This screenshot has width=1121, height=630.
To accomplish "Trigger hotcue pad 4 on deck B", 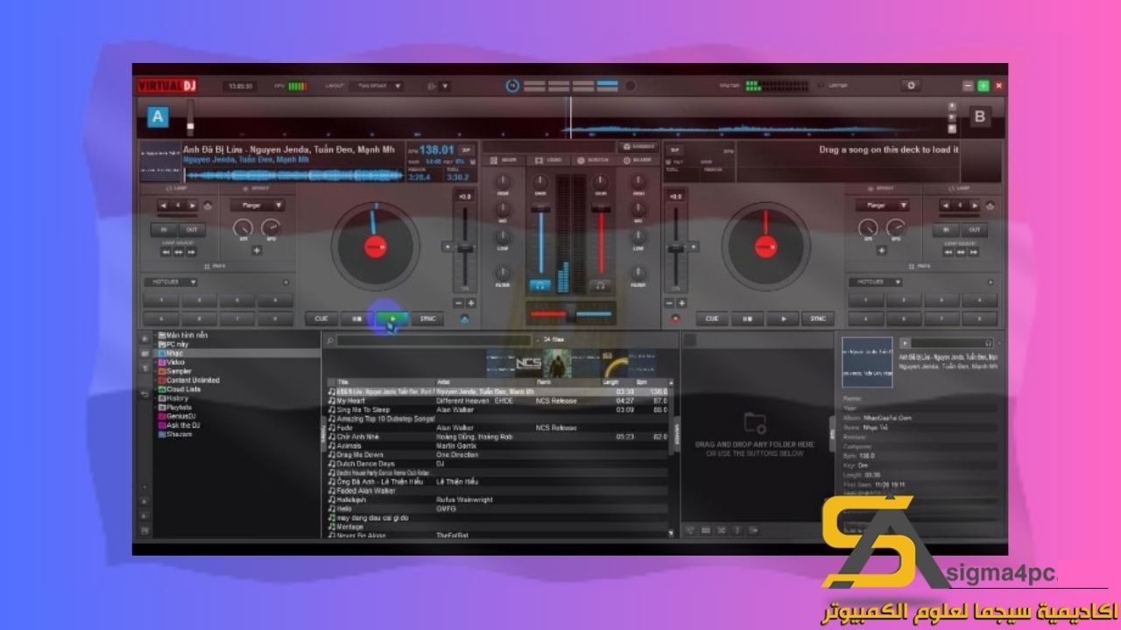I will pos(979,300).
